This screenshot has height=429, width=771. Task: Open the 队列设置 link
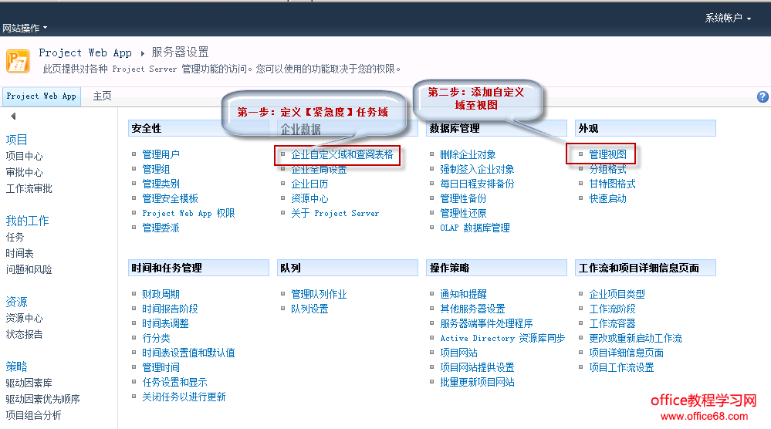tap(309, 309)
